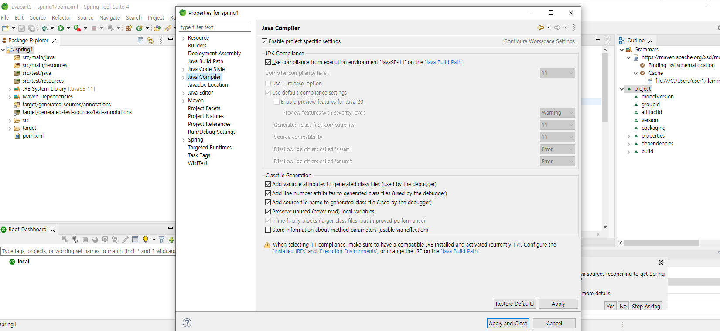
Task: Open the Search menu
Action: pyautogui.click(x=134, y=18)
